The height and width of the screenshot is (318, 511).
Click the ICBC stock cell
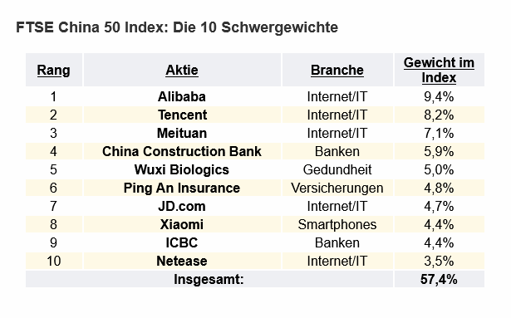182,242
